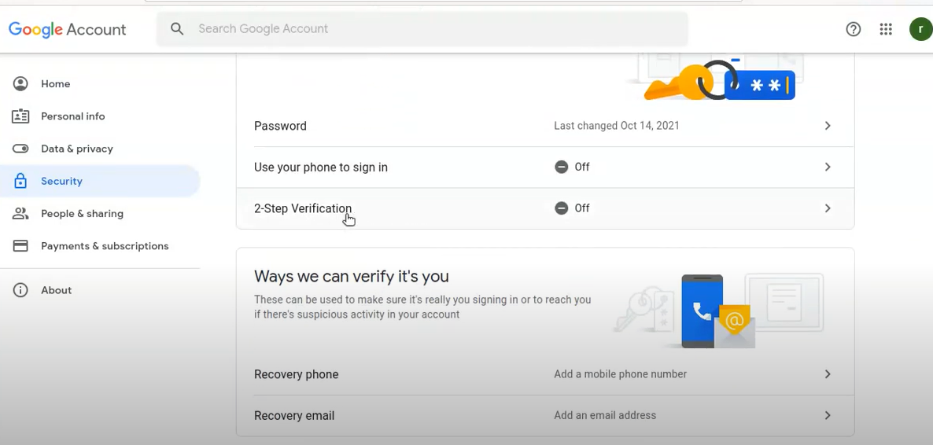Click the Home sidebar person icon
This screenshot has height=445, width=933.
coord(20,84)
